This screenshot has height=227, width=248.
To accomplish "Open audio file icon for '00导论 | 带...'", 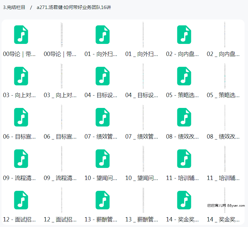I will pos(21,35).
